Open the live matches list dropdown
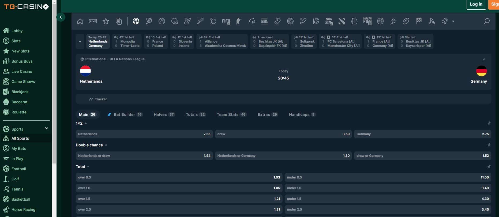 coord(80,41)
